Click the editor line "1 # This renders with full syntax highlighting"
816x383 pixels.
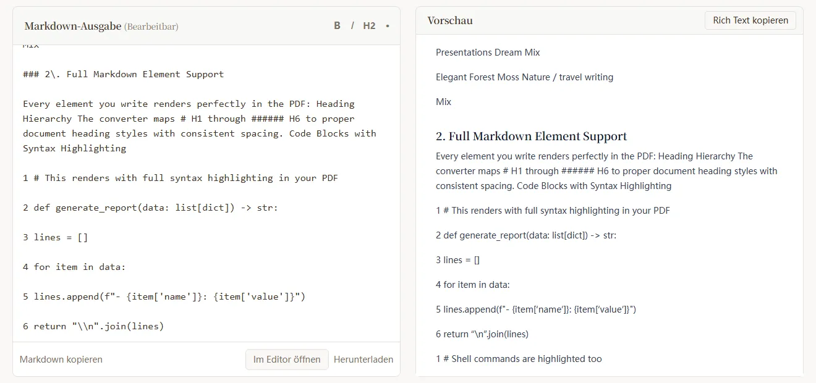181,178
